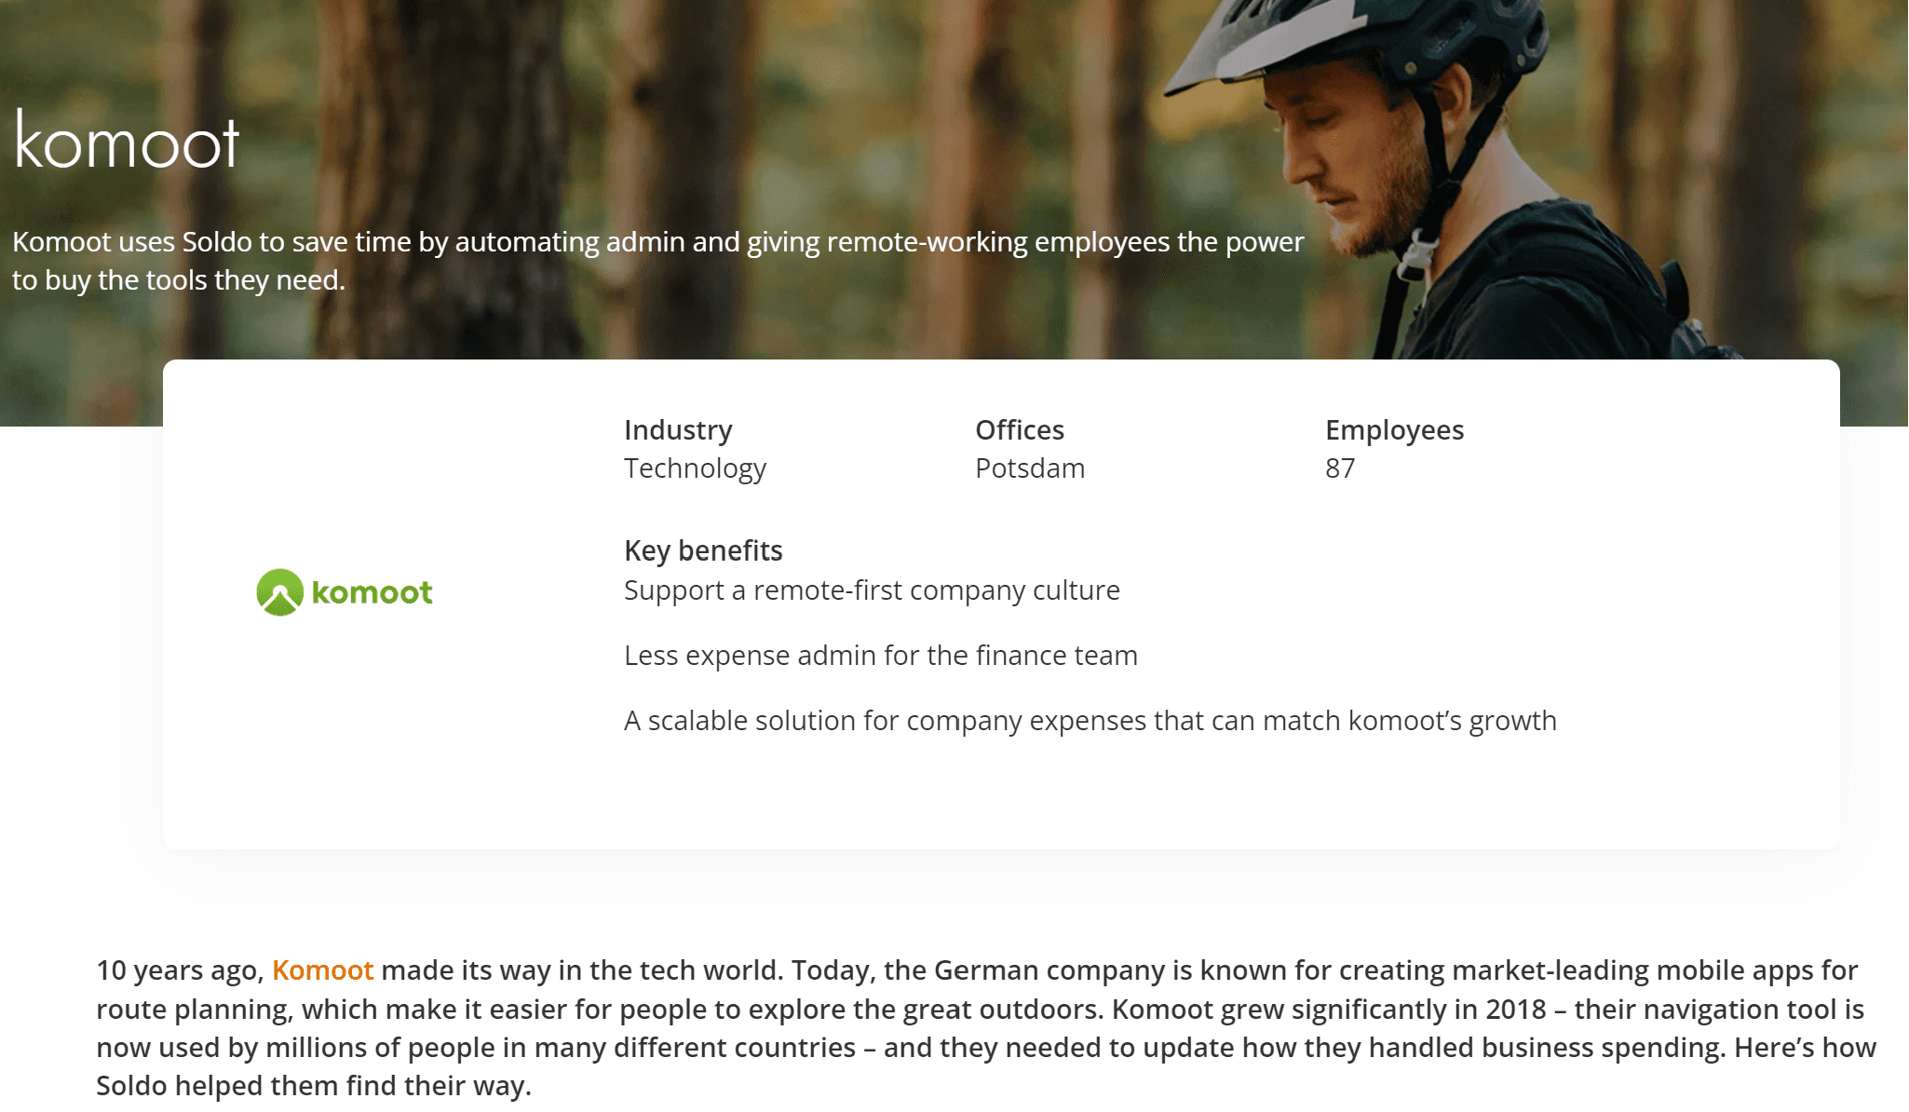Select the Employees heading
Viewport: 1909px width, 1112px height.
(x=1394, y=429)
